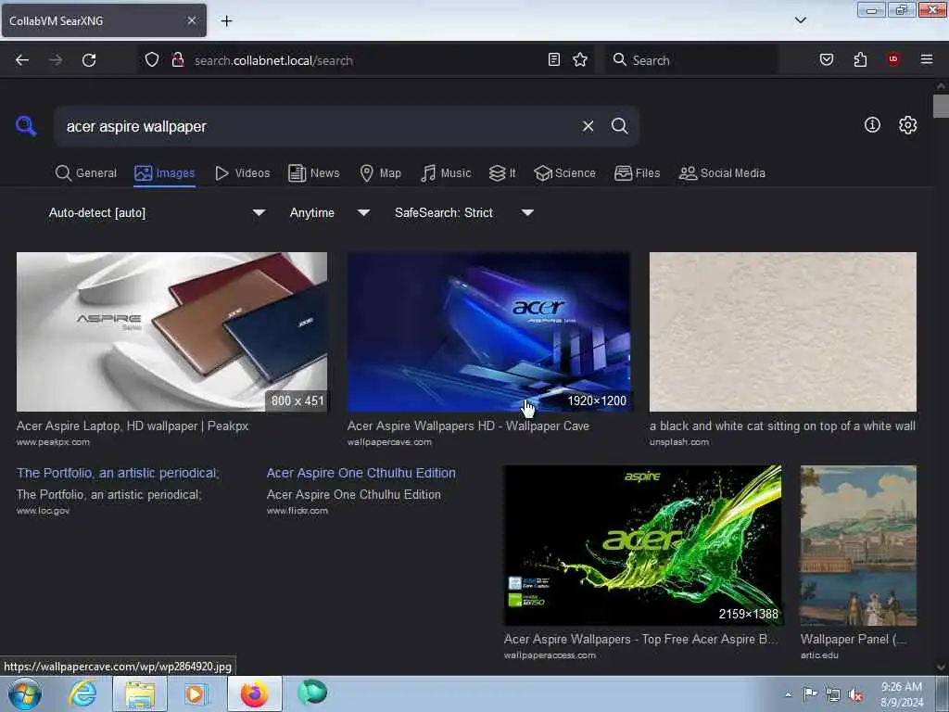Switch to the Files category tab

[x=637, y=173]
